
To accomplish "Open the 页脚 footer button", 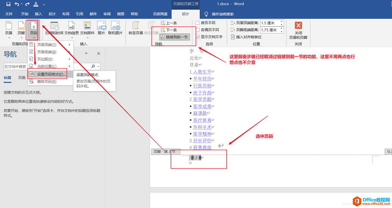I will pos(21,30).
